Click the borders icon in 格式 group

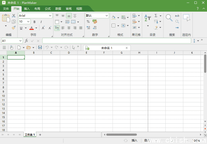click(114, 26)
